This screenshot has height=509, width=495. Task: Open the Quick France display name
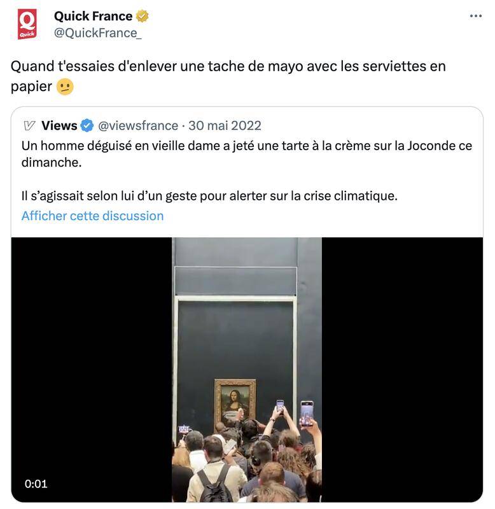(93, 16)
